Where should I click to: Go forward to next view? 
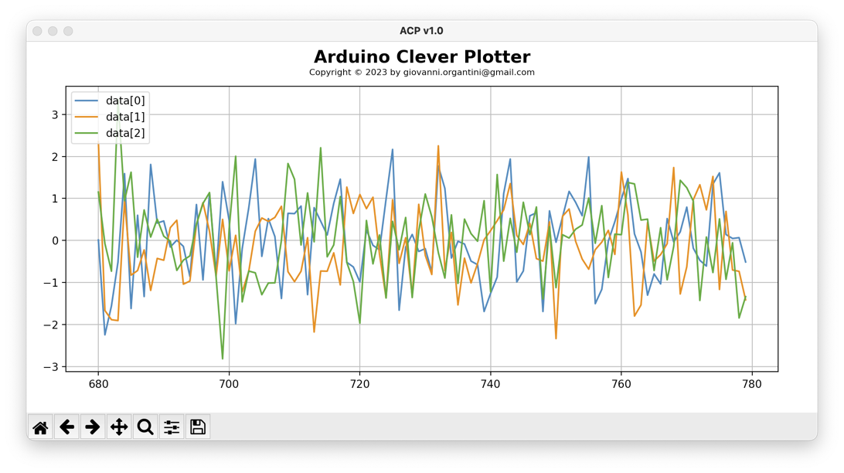click(x=93, y=427)
